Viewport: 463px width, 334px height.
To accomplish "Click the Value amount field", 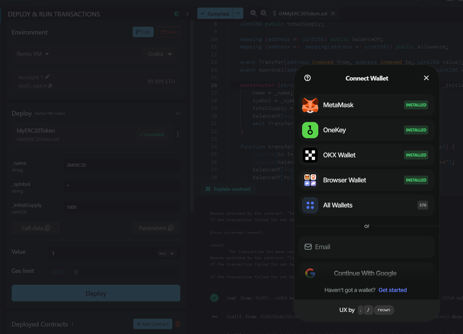I will point(102,253).
